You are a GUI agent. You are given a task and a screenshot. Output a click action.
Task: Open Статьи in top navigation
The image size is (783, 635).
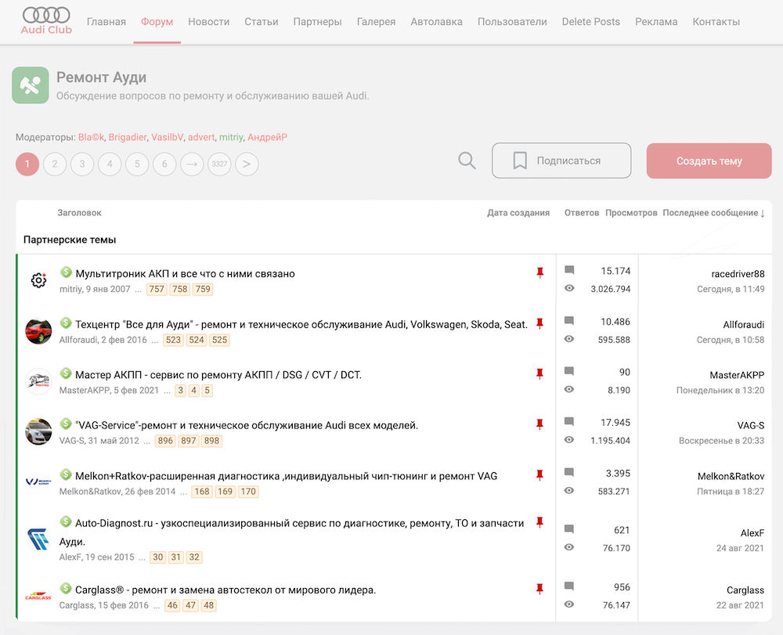point(262,22)
